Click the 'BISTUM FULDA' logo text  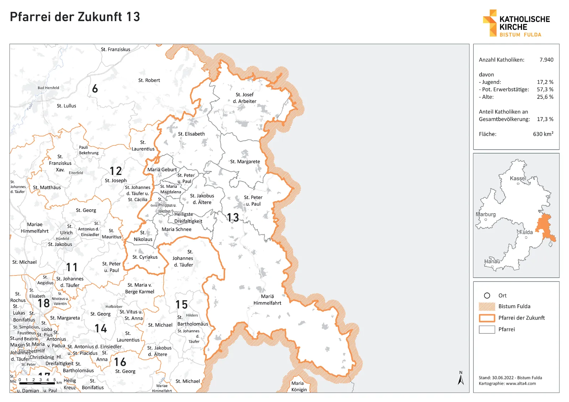pyautogui.click(x=520, y=35)
